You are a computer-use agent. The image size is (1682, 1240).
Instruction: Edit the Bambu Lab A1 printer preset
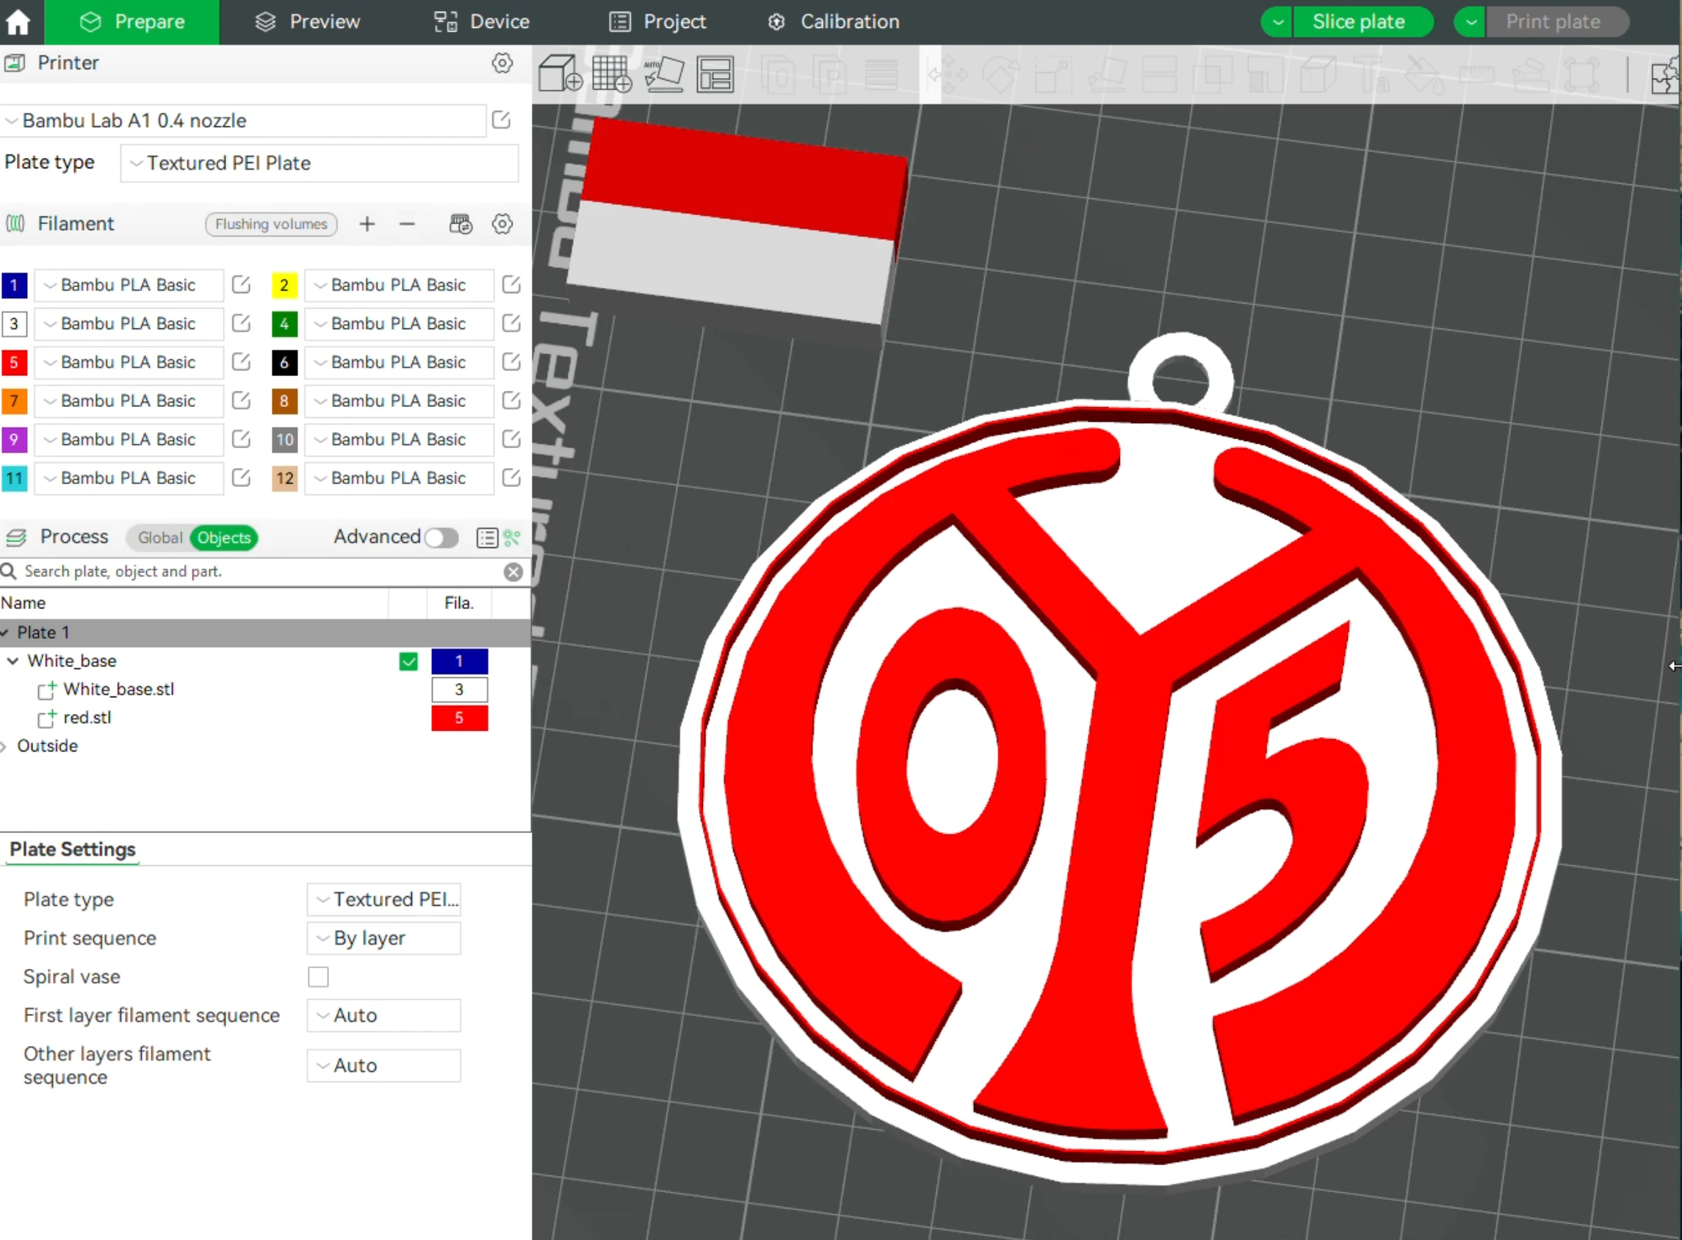502,120
